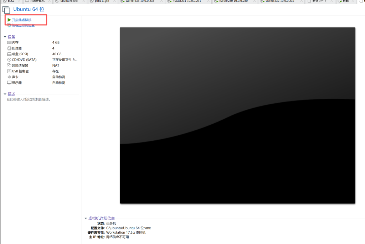Collapse the 描述 description section
The image size is (365, 244).
coord(5,94)
